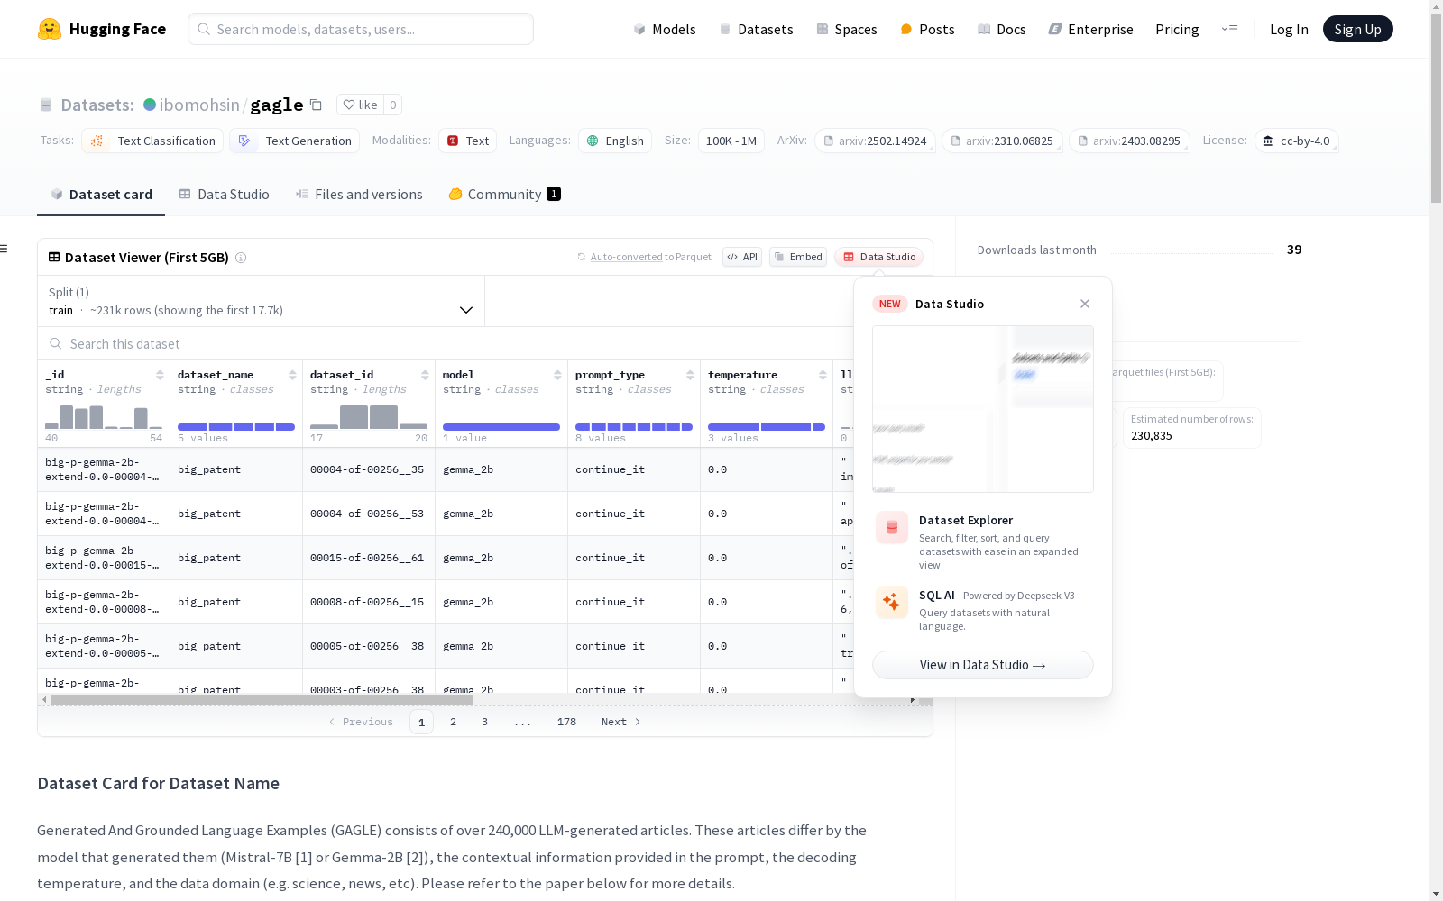The image size is (1443, 901).
Task: Click the SQL AI sparkle icon
Action: pyautogui.click(x=892, y=602)
